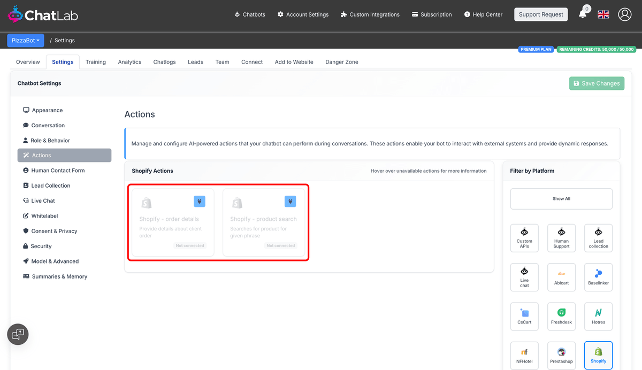Filter actions by CsCart platform
The width and height of the screenshot is (642, 370).
click(x=524, y=316)
